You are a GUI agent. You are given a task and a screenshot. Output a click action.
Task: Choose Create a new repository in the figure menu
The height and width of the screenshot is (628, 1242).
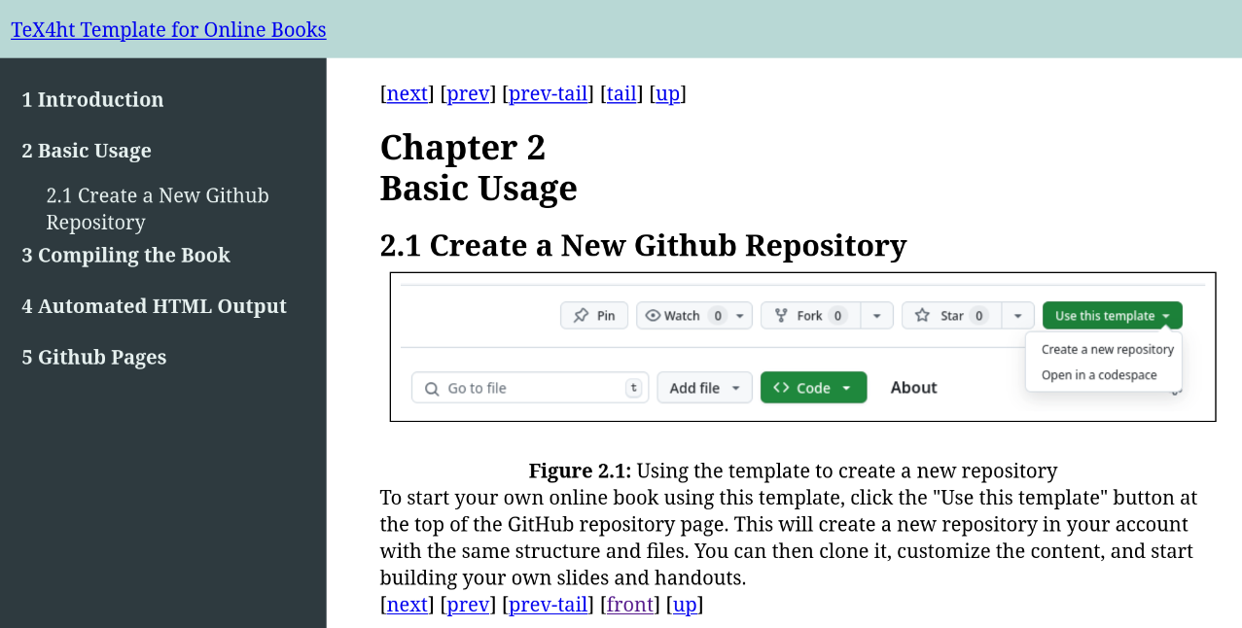1108,349
